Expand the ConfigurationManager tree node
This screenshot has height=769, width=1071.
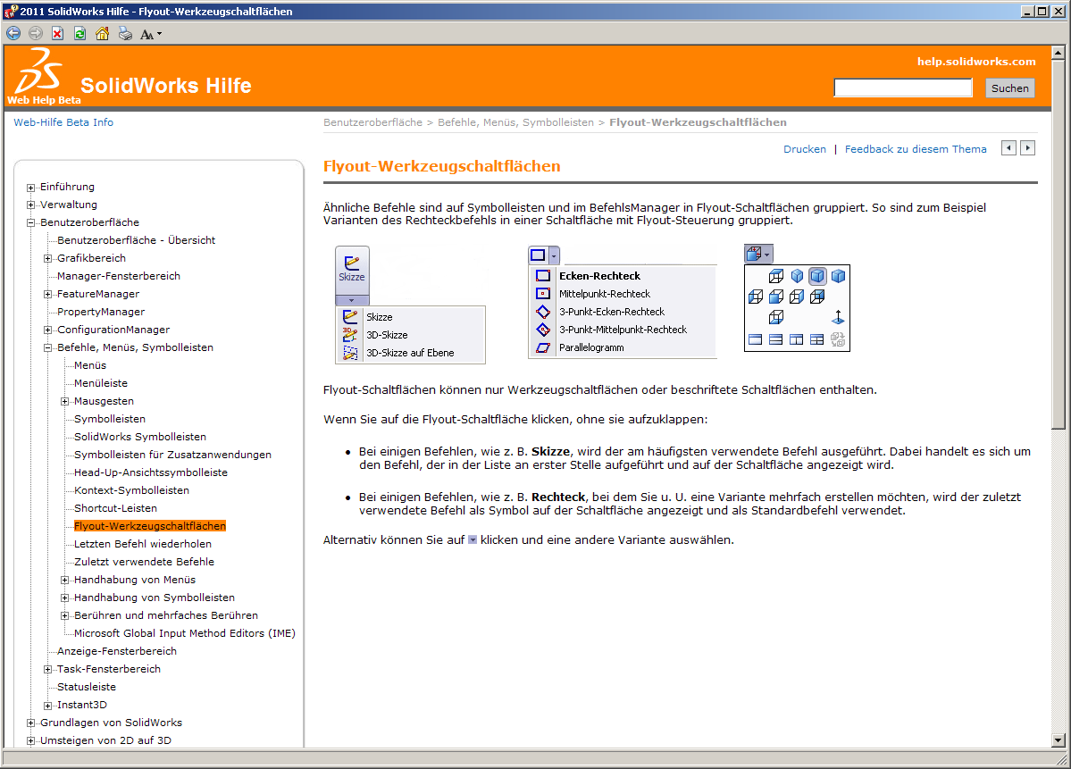point(48,330)
